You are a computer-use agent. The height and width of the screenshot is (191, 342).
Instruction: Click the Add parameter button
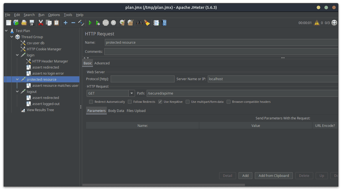tap(245, 176)
